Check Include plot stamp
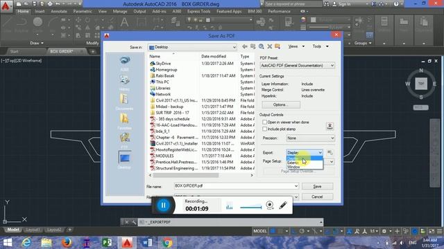Image resolution: width=444 pixels, height=249 pixels. (264, 129)
